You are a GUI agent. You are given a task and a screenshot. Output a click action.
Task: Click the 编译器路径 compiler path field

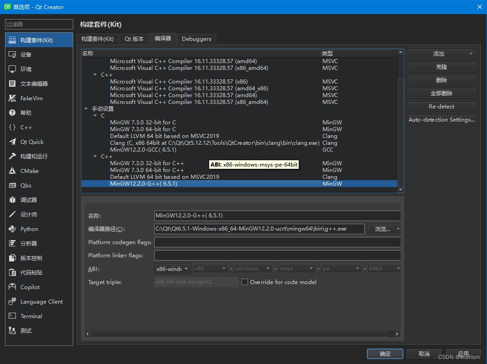(x=259, y=229)
